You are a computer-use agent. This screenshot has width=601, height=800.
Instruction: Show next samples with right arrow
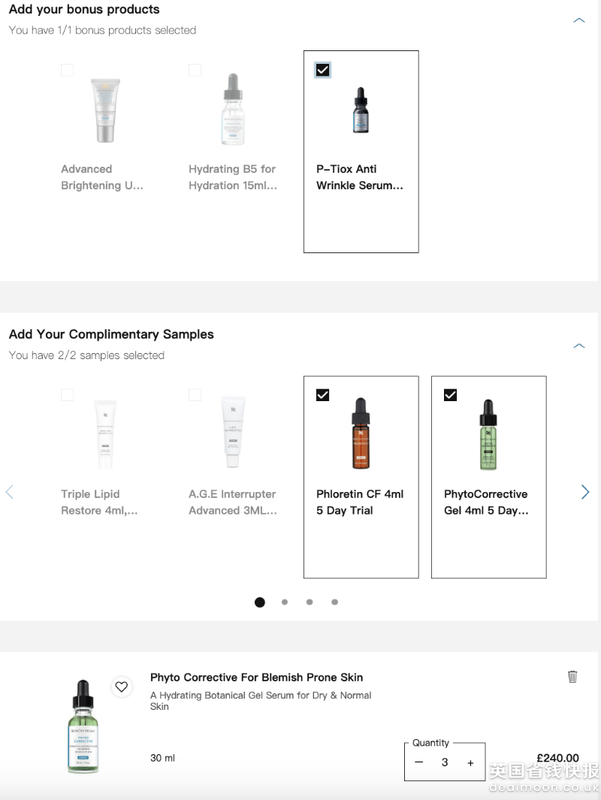coord(585,492)
